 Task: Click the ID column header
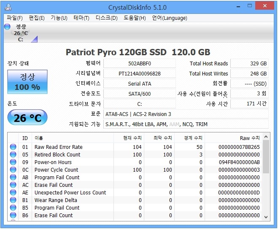[x=25, y=138]
